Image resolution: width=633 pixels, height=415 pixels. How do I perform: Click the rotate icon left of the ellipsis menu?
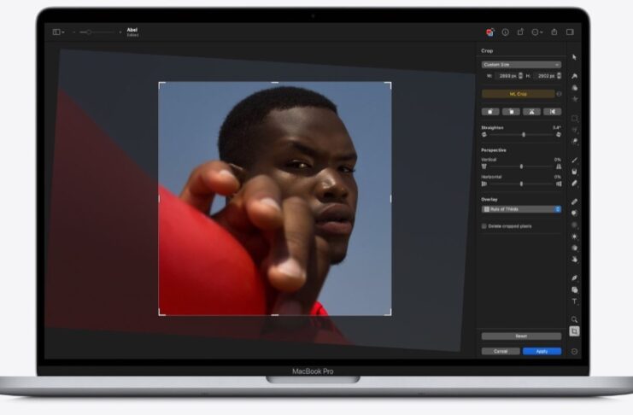pyautogui.click(x=521, y=32)
